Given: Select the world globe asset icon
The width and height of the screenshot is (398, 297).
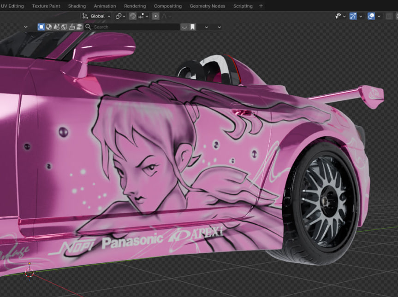Looking at the screenshot, I should 64,27.
